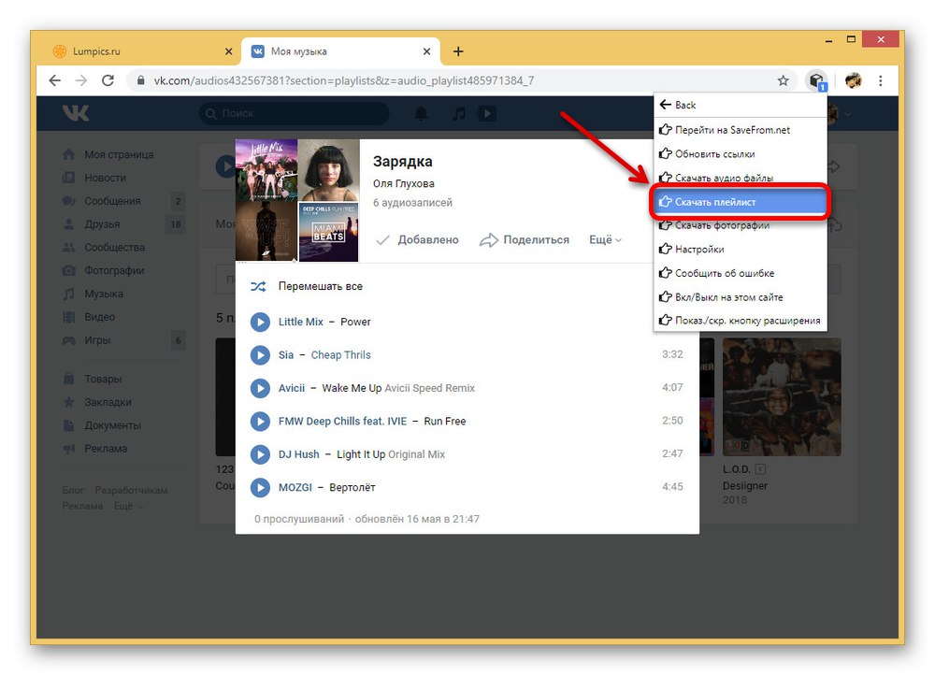This screenshot has width=935, height=675.
Task: Play Little Mix – Power
Action: coord(260,322)
